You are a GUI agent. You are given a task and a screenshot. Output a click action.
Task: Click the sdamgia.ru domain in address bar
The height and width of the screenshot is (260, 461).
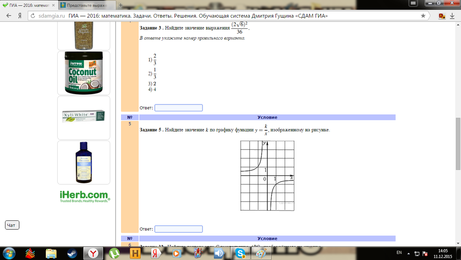52,16
